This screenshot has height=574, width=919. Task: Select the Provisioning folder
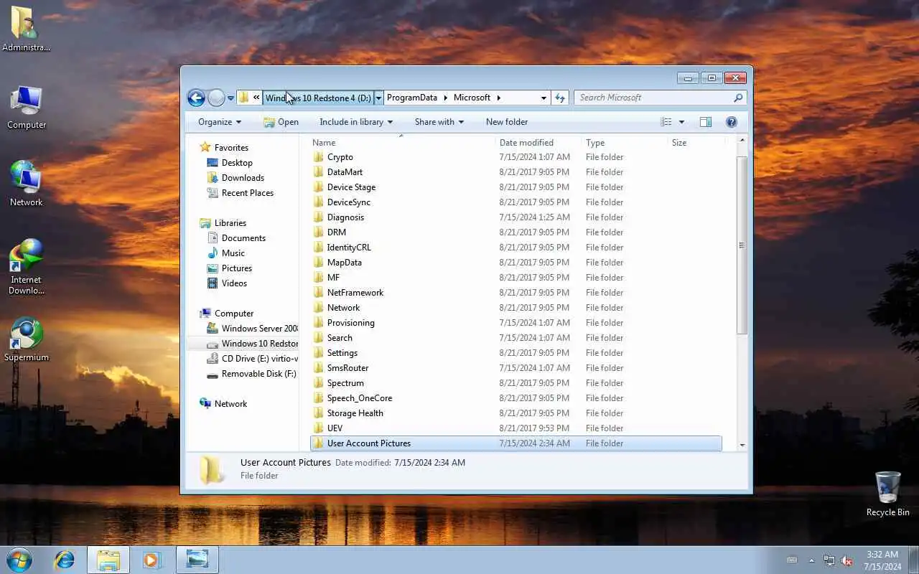516,323
